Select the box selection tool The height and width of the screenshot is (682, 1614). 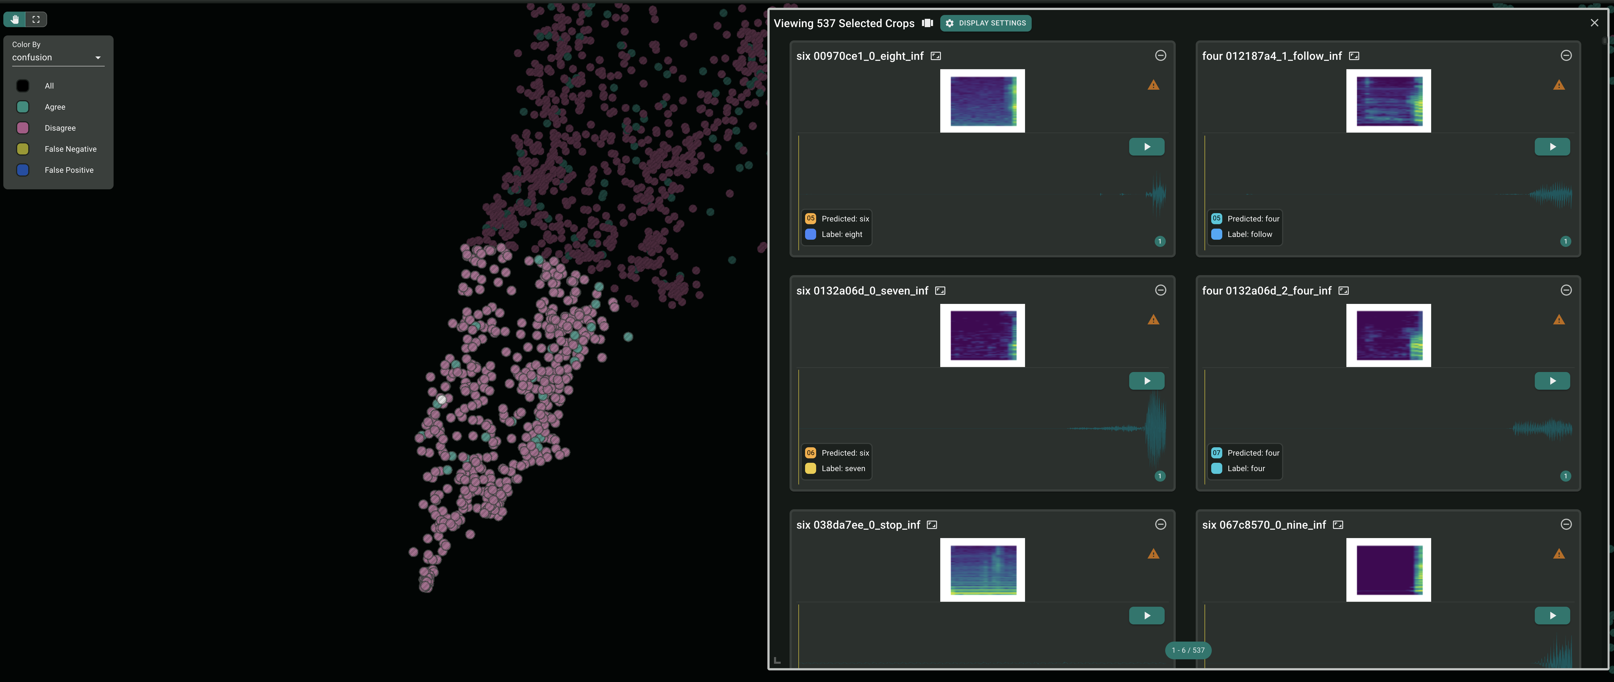tap(36, 19)
